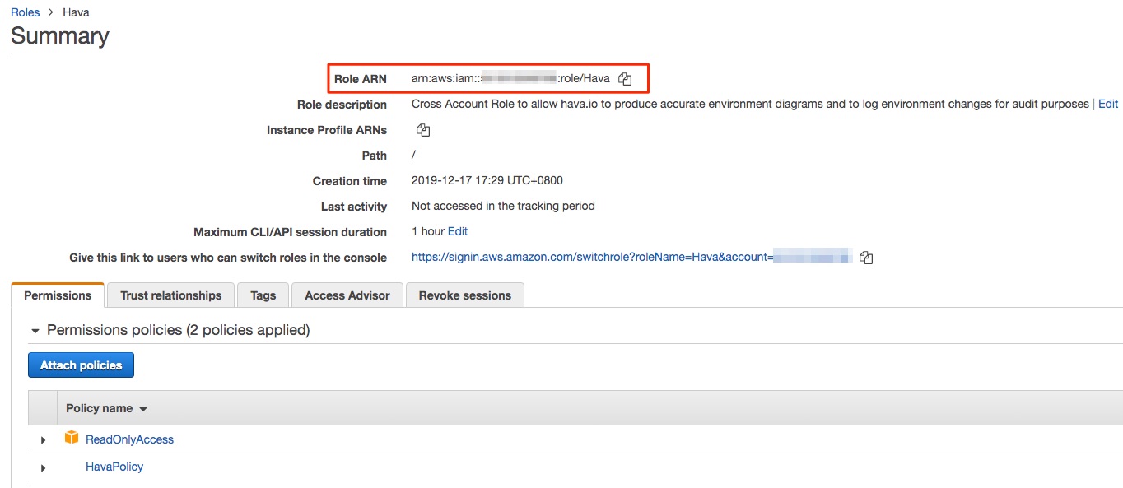Switch to the Trust relationships tab
The image size is (1123, 488).
170,295
